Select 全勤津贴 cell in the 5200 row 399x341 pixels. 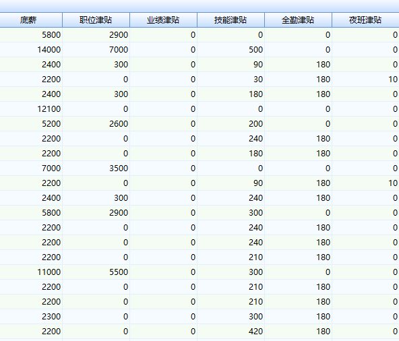click(298, 124)
